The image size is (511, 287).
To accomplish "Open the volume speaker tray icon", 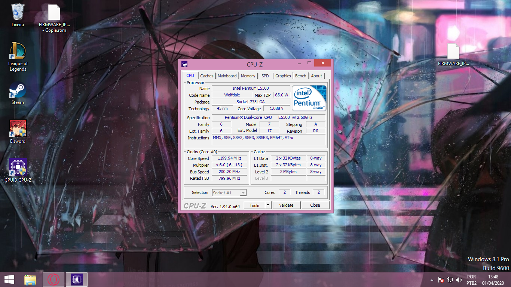I will click(x=459, y=280).
